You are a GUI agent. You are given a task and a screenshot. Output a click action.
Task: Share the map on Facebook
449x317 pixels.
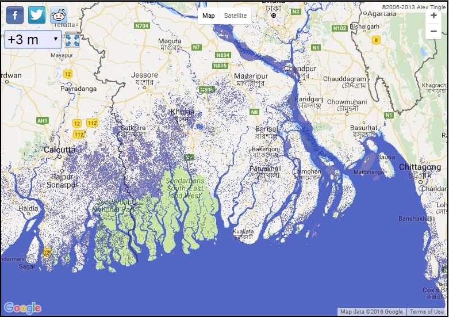point(15,14)
